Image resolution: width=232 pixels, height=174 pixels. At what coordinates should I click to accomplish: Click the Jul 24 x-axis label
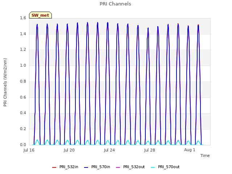tap(109, 150)
